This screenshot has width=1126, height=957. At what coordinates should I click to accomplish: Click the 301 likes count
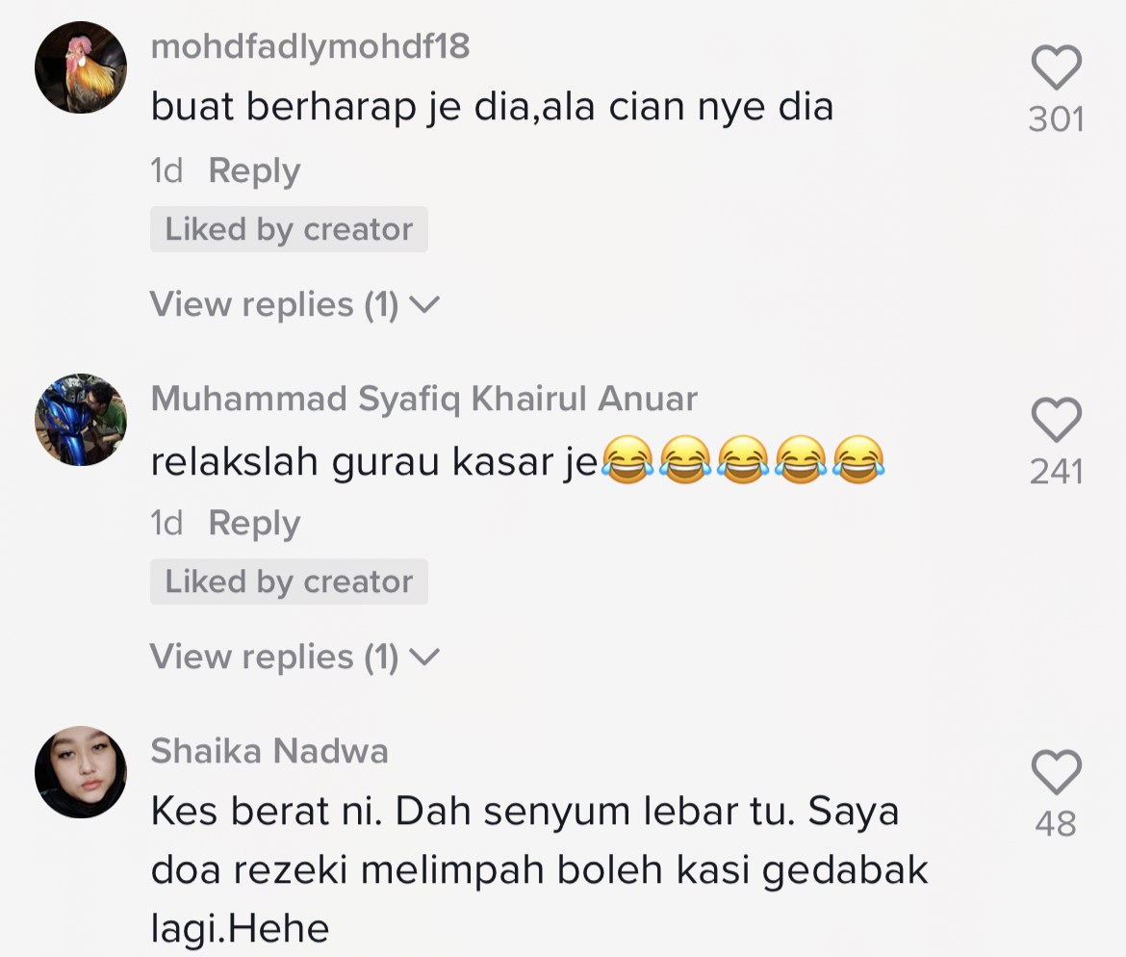click(x=1056, y=119)
